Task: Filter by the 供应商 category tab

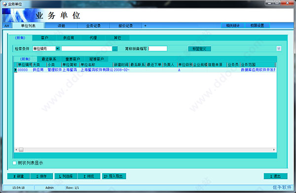Action: click(x=69, y=38)
